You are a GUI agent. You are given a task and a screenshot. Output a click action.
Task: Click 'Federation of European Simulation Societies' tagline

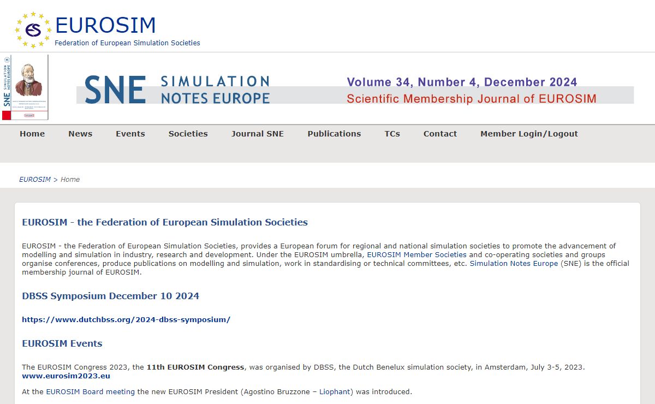point(127,43)
